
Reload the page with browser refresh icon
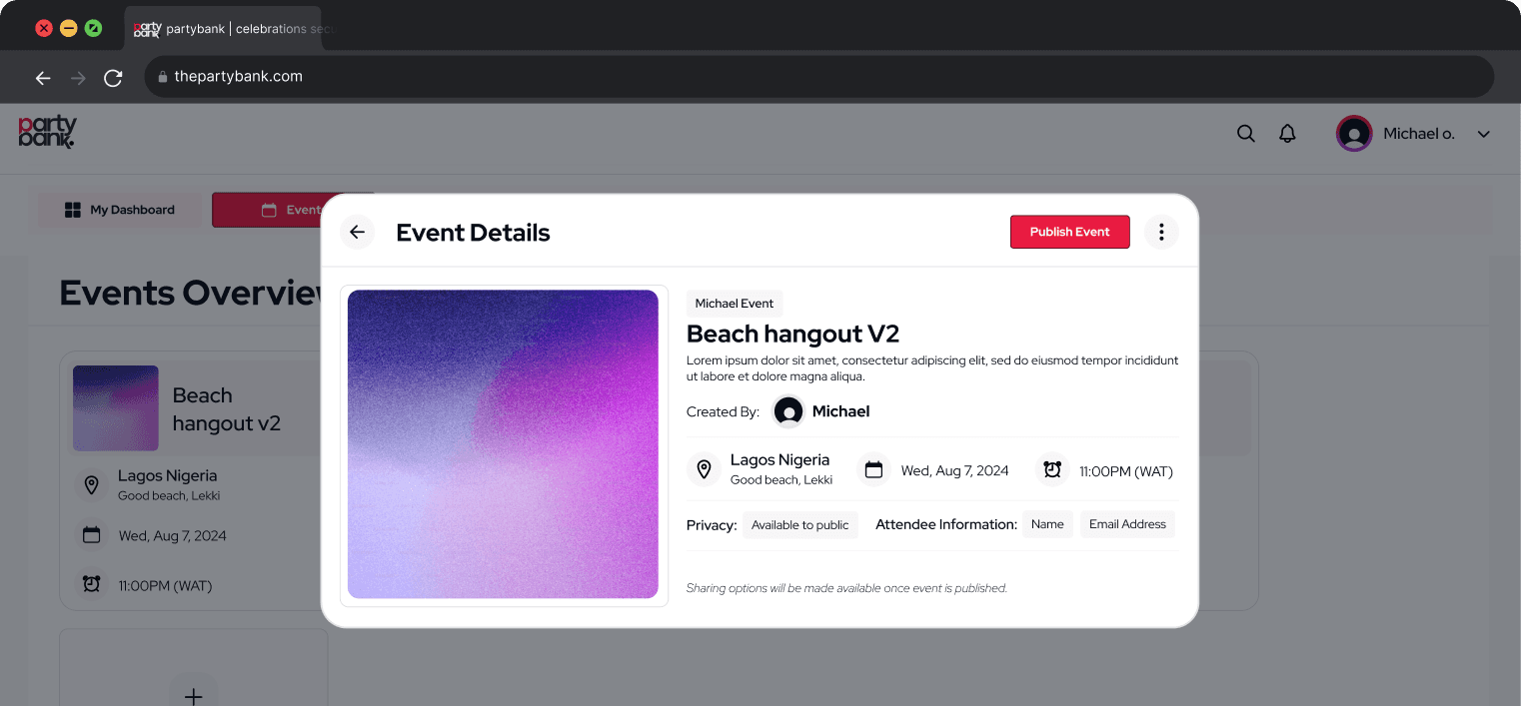[113, 77]
